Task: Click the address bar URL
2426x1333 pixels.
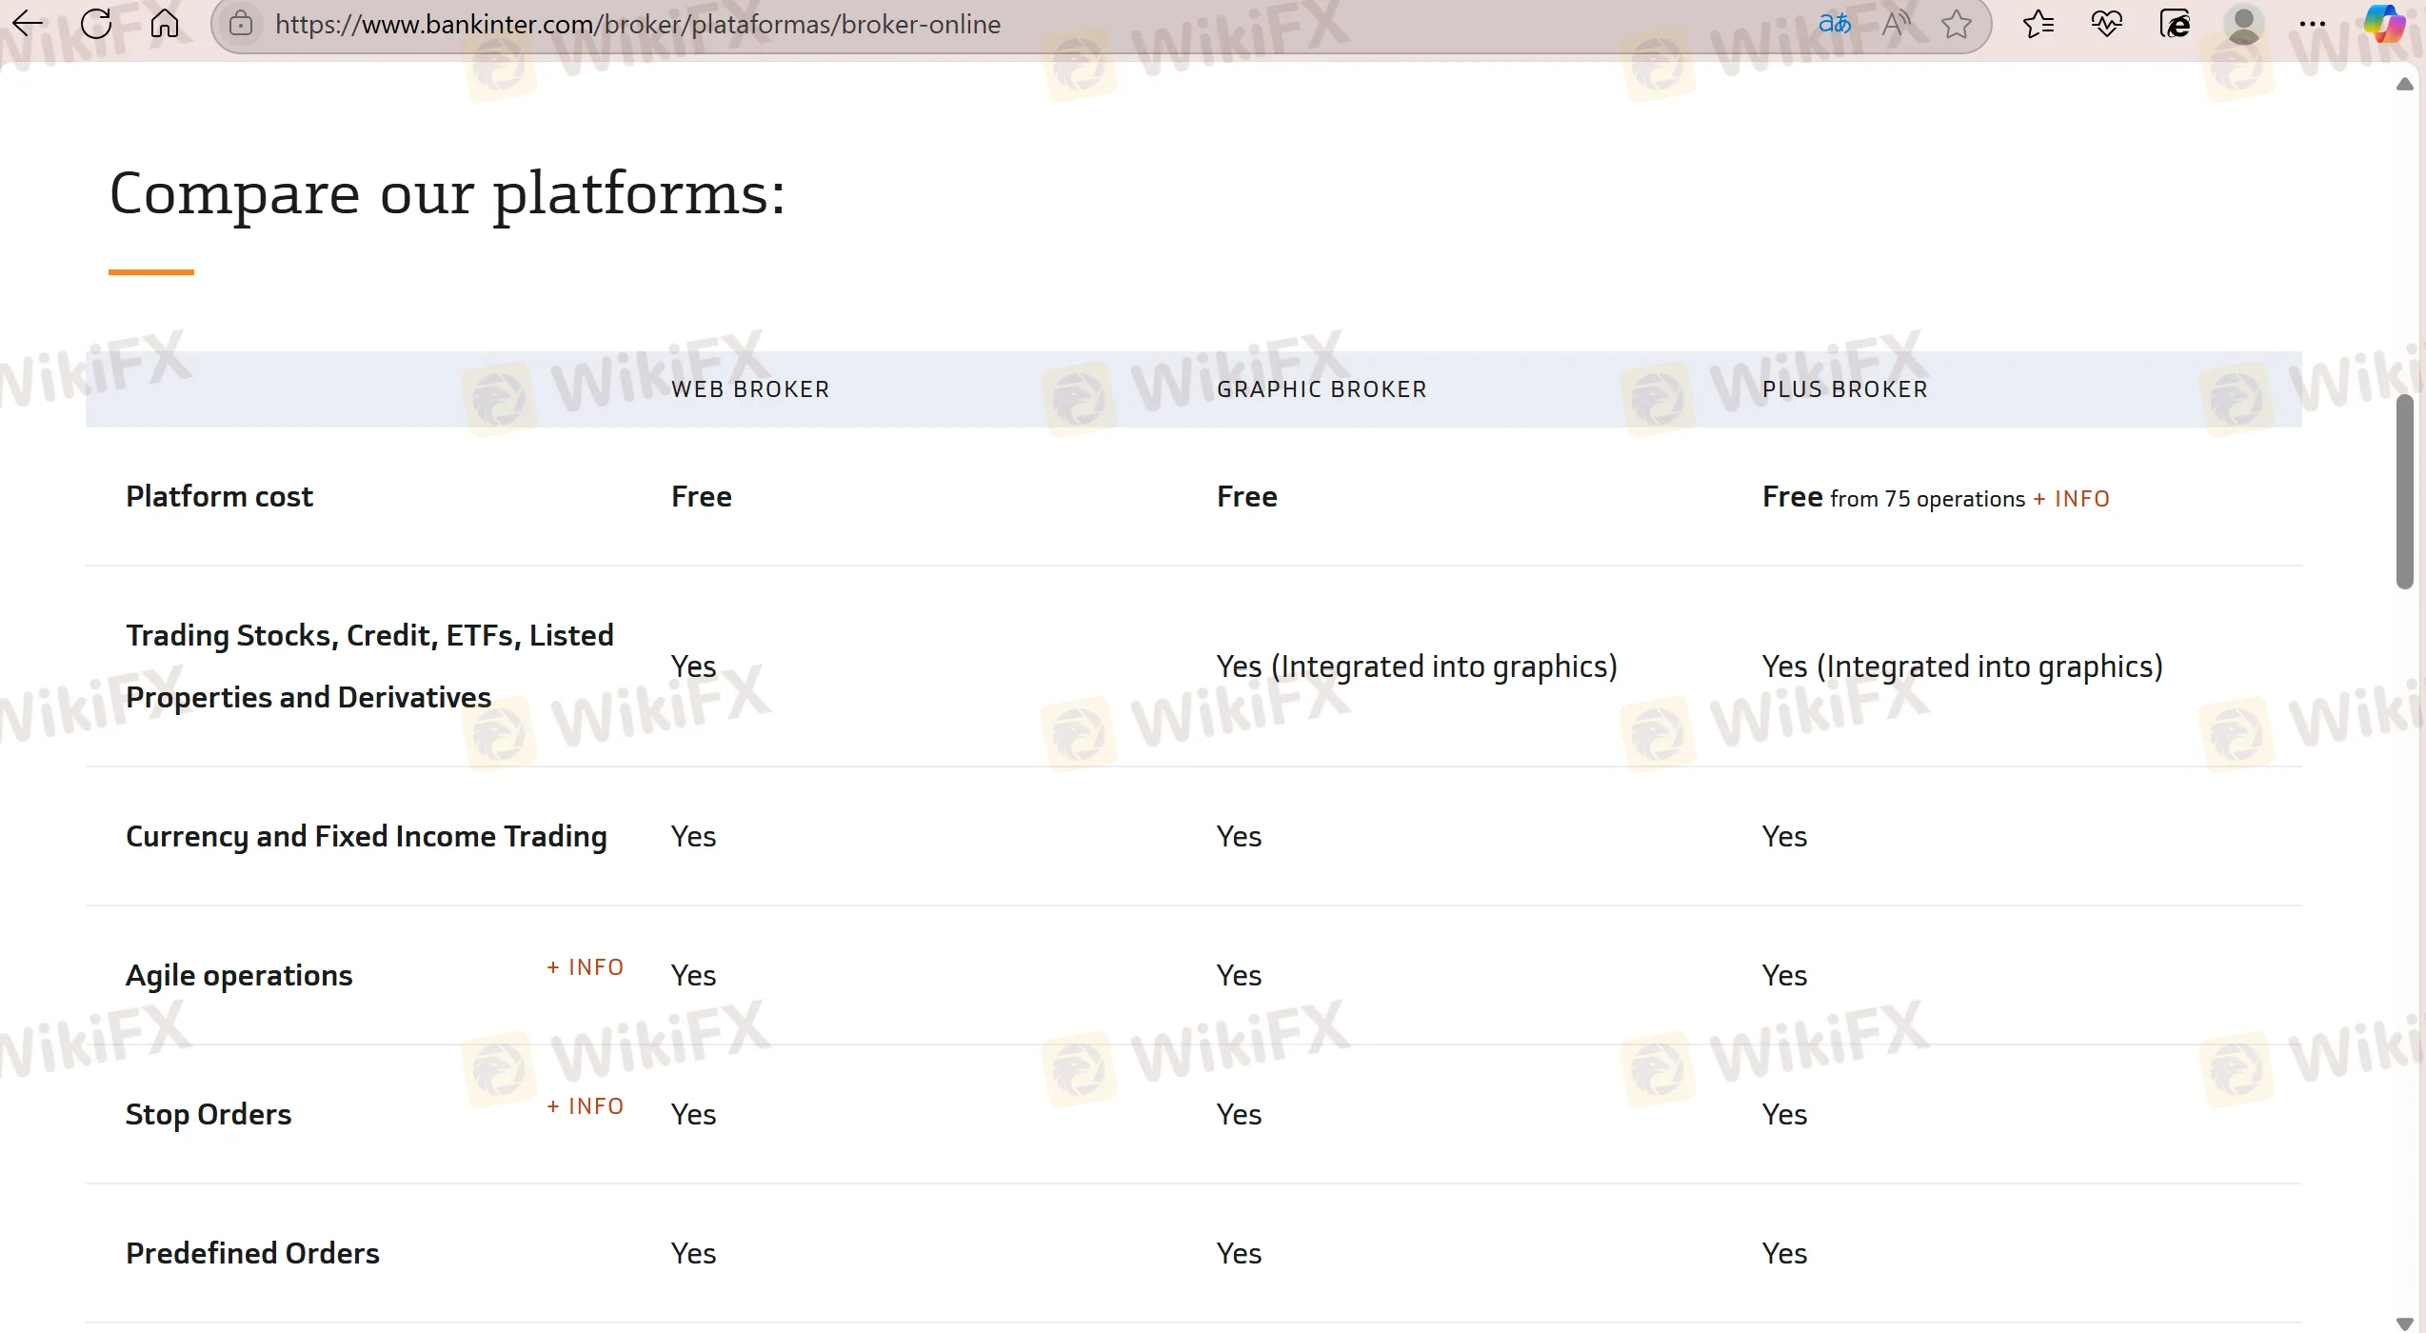Action: [x=638, y=24]
